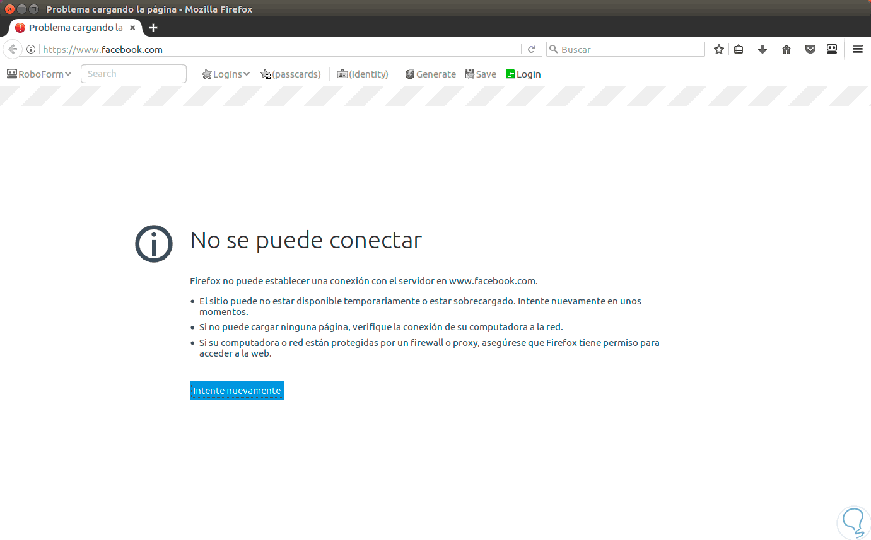This screenshot has width=871, height=540.
Task: Open RoboForm identity item
Action: point(363,74)
